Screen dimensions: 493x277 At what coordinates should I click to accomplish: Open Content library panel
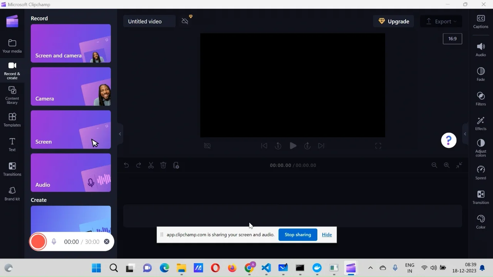pos(12,95)
